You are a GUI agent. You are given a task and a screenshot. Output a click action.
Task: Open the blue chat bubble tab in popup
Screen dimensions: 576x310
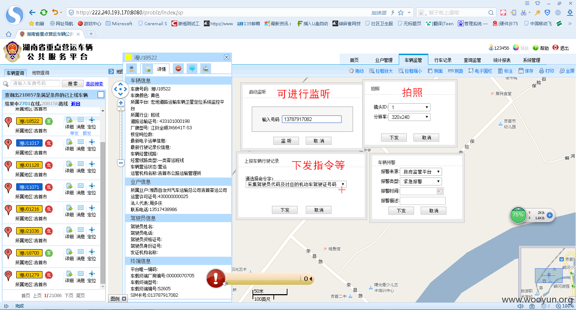click(x=192, y=68)
